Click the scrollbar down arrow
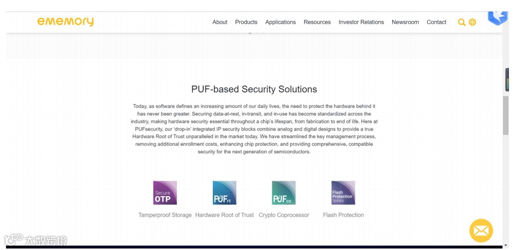Image resolution: width=513 pixels, height=250 pixels. point(506,245)
